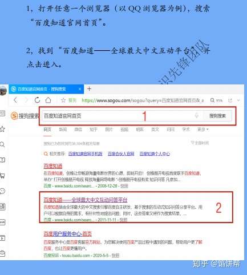Switch to the 问问 search tab
247x275 pixels.
coord(171,130)
